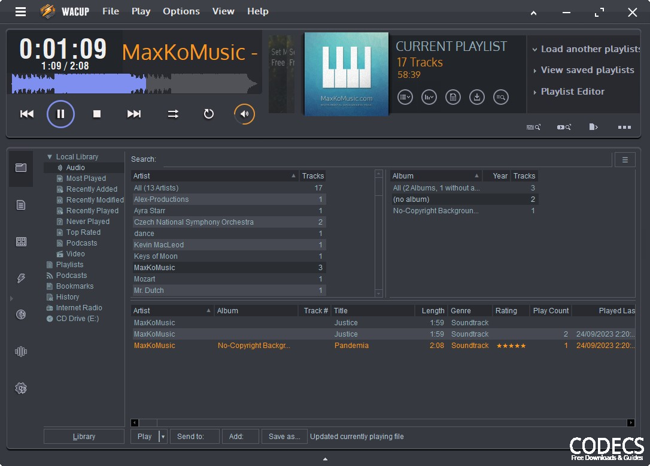Click the playlist download icon
The image size is (650, 466).
(476, 97)
